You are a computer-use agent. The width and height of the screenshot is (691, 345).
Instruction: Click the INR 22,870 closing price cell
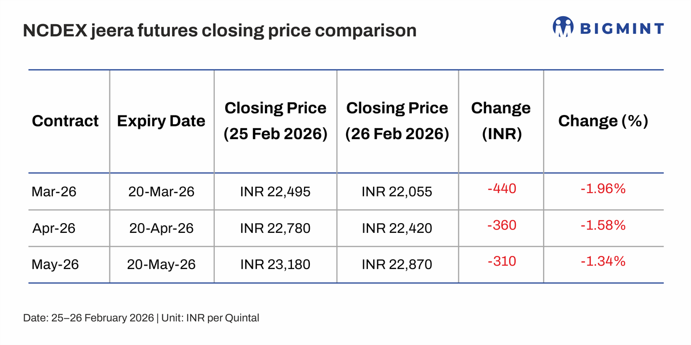(397, 264)
